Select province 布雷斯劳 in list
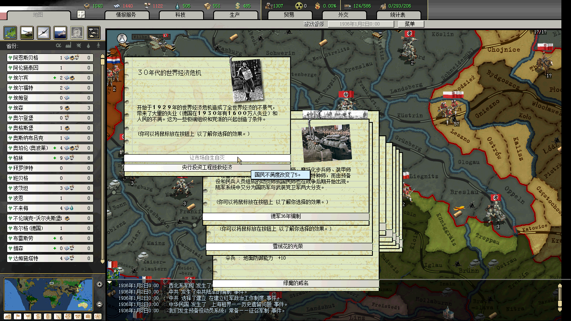The height and width of the screenshot is (321, 571). (x=50, y=238)
